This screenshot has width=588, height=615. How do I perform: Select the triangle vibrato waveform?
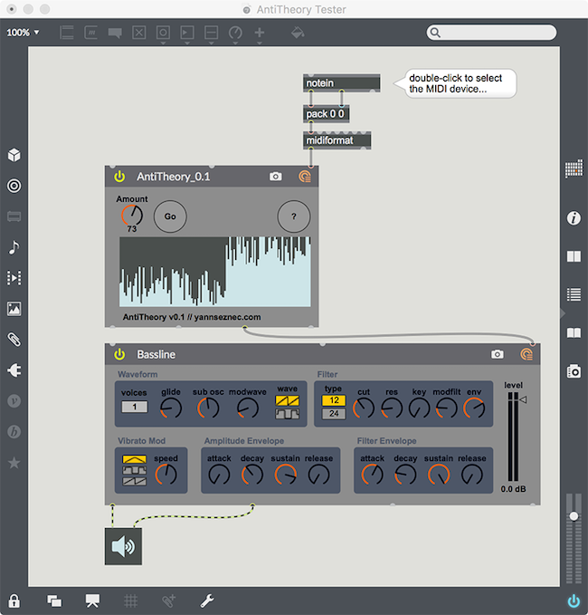click(135, 459)
